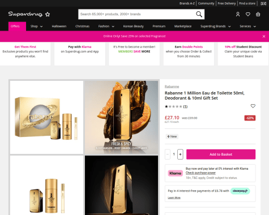
Task: Click the Community link
Action: tap(206, 3)
